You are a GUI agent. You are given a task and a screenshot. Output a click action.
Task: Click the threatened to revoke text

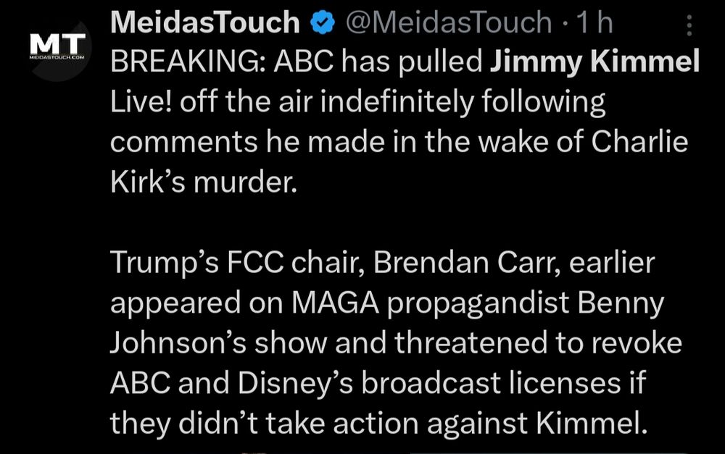[x=538, y=343]
